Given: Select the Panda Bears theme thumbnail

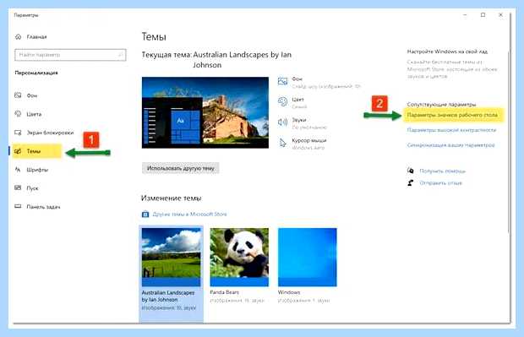Looking at the screenshot, I should (x=239, y=257).
